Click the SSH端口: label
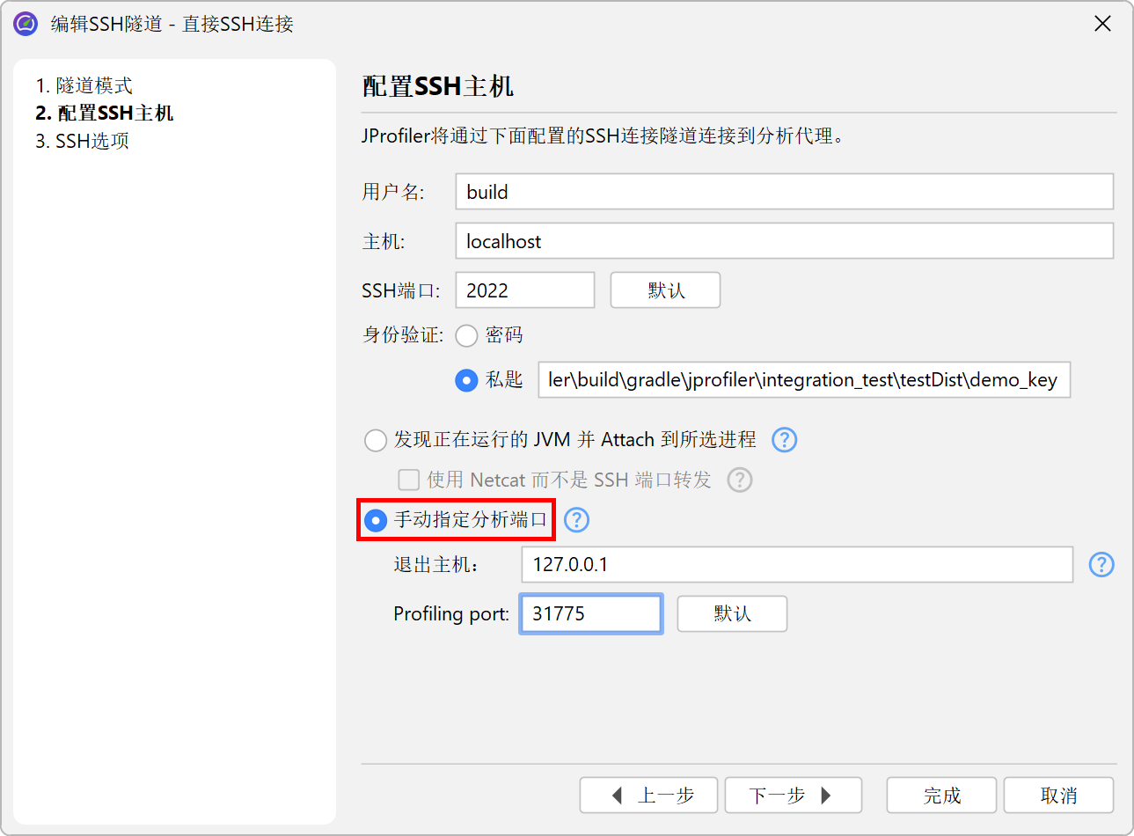The image size is (1134, 836). [401, 290]
